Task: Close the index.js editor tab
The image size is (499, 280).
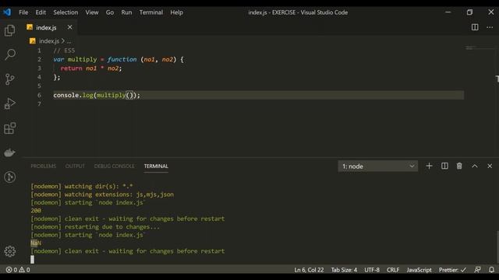Action: coord(69,27)
